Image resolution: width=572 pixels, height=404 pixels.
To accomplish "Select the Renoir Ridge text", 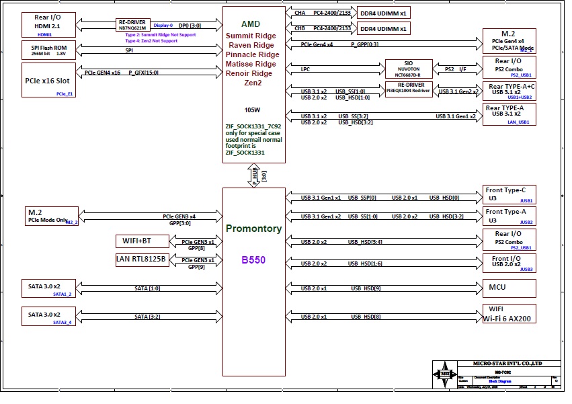I will (x=249, y=73).
